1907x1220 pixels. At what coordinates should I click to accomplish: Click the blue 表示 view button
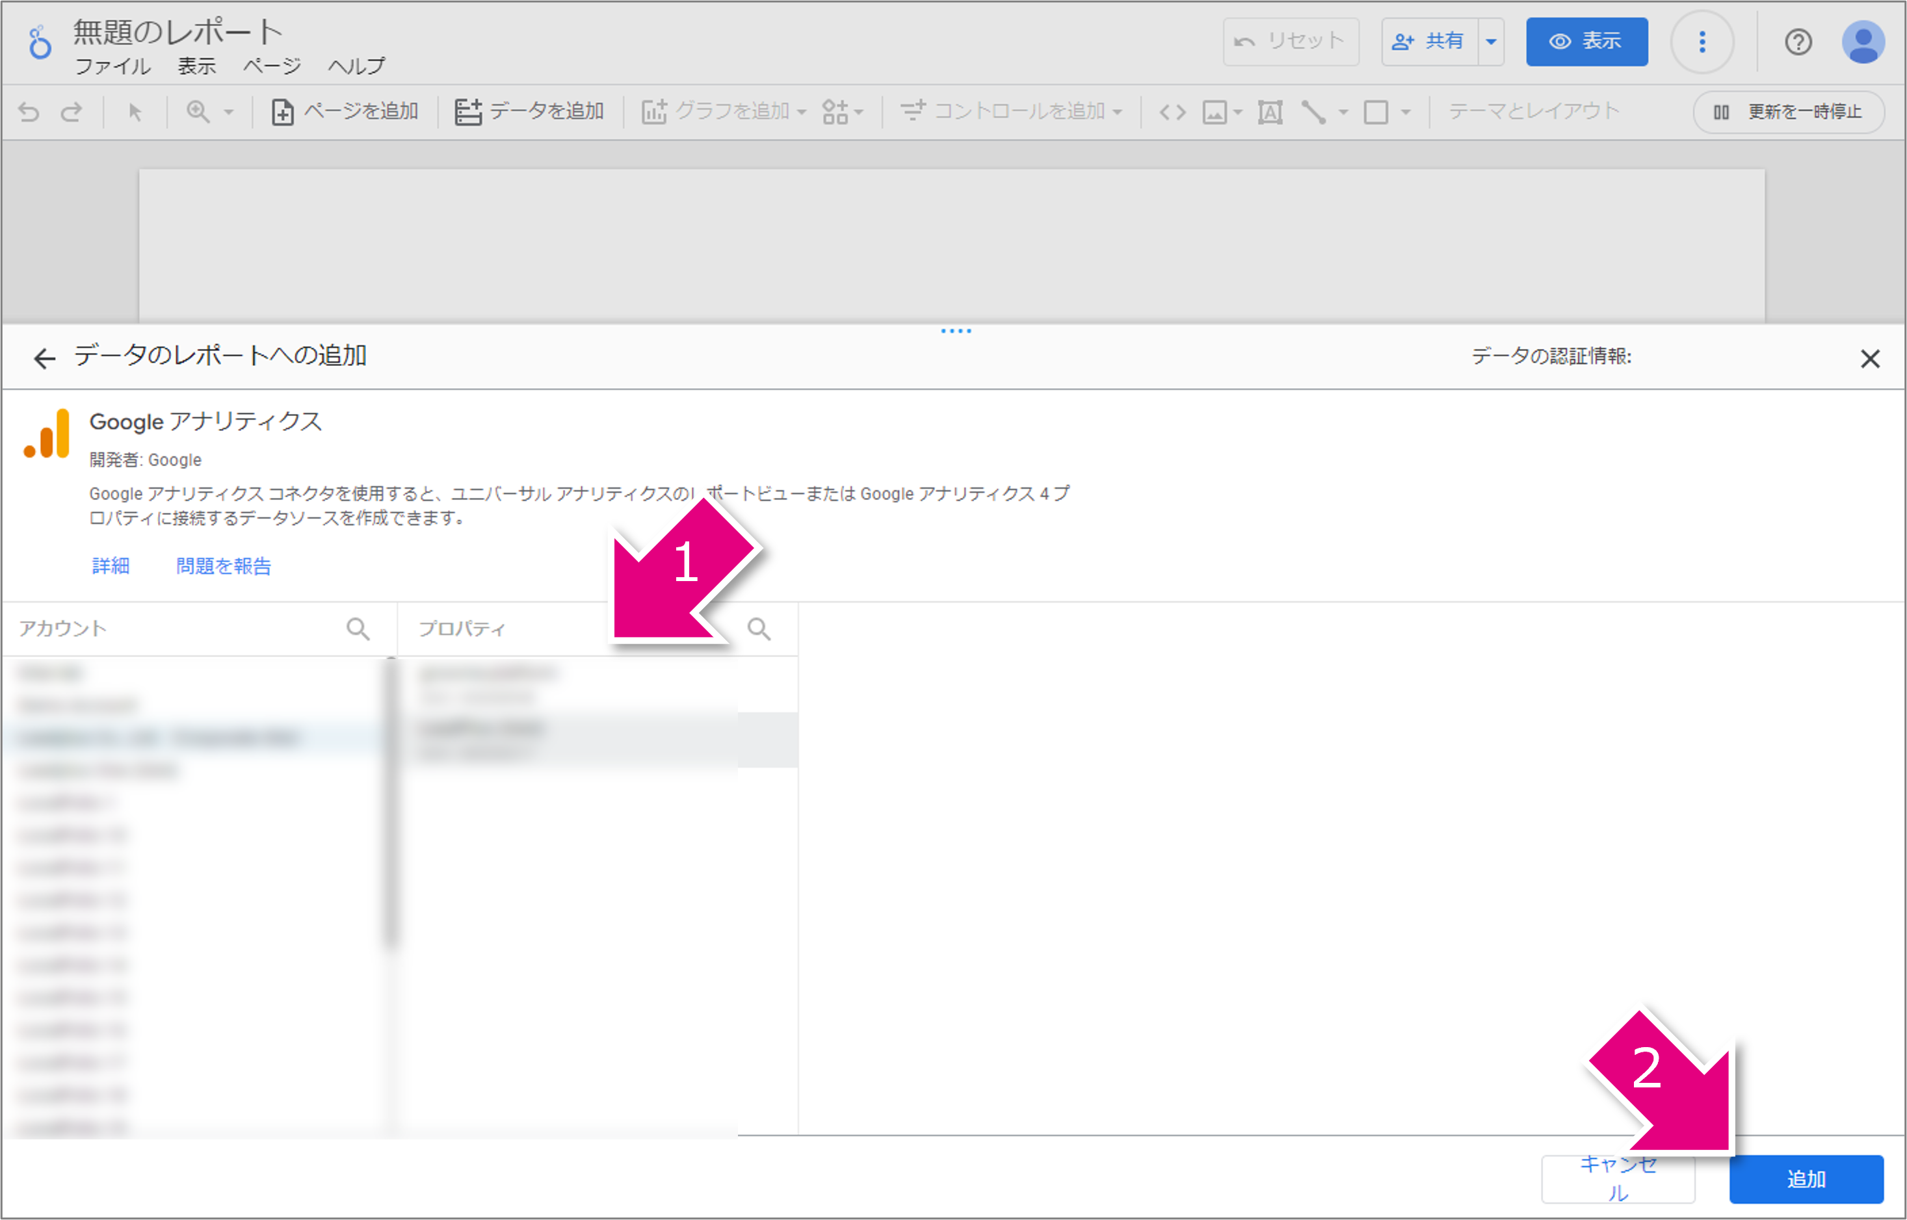1587,41
